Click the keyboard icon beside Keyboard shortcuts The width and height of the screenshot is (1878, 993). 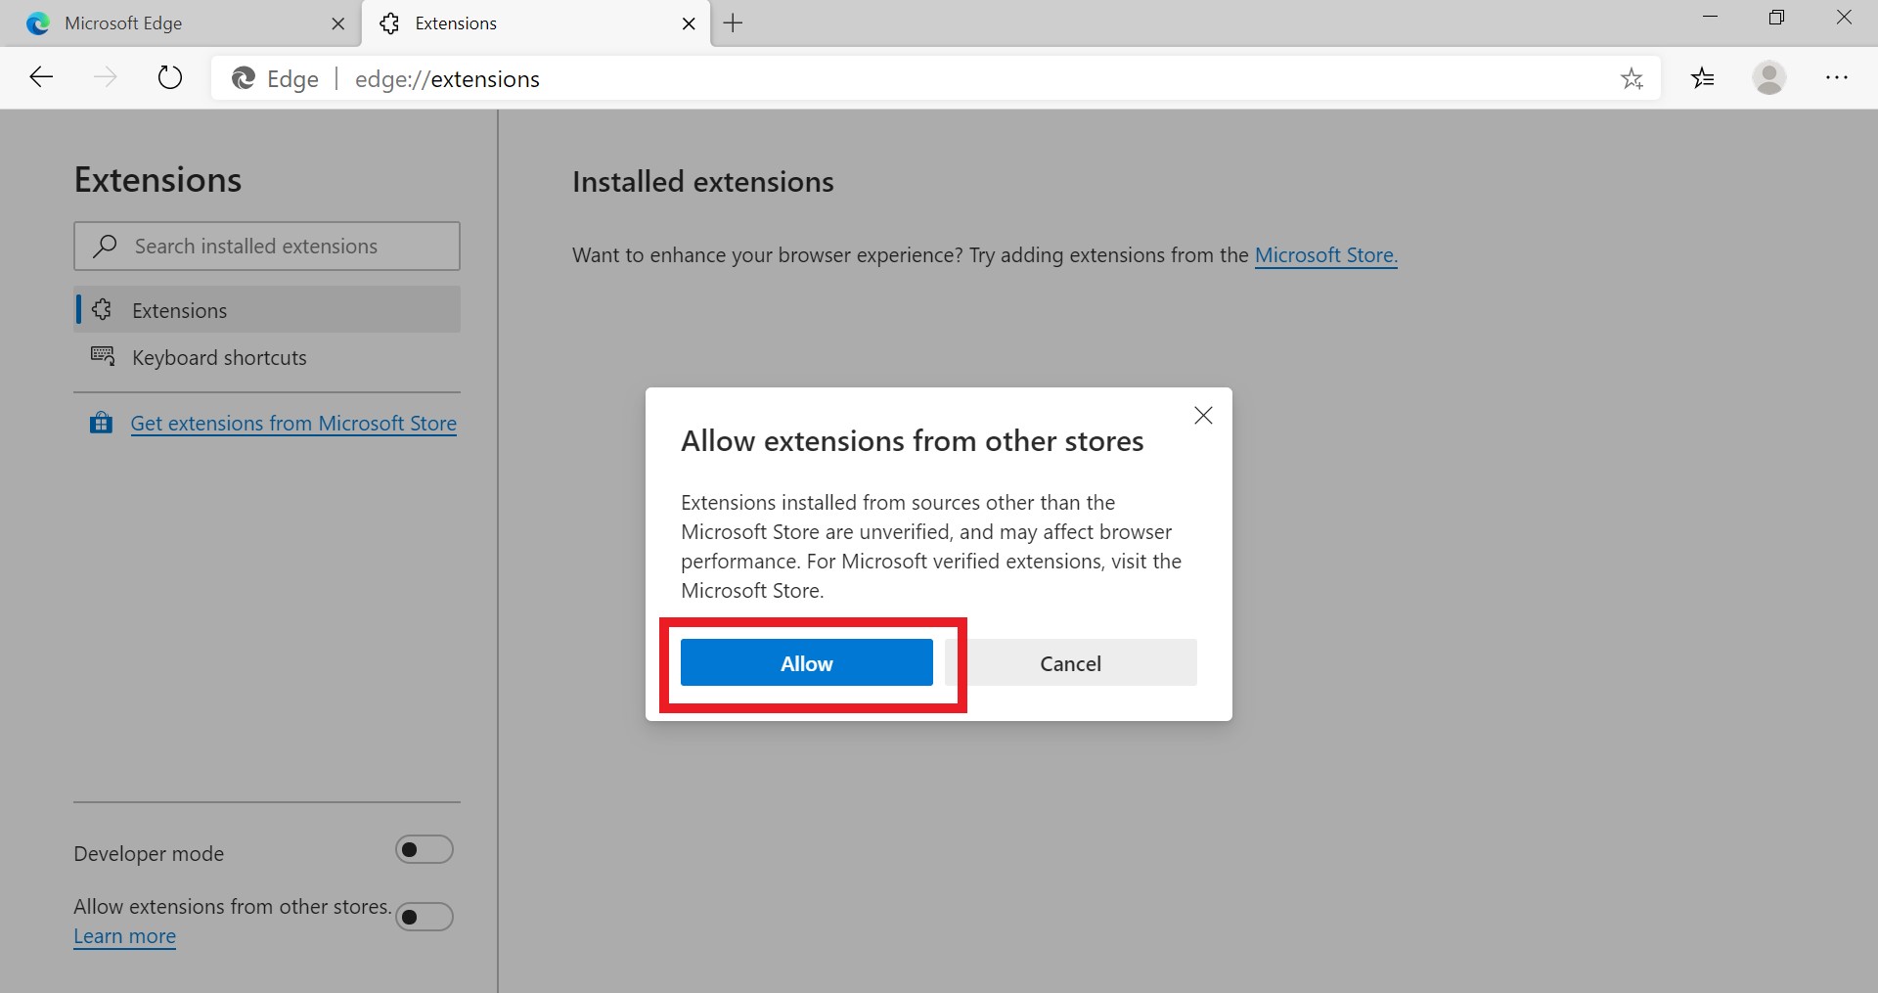[x=103, y=356]
